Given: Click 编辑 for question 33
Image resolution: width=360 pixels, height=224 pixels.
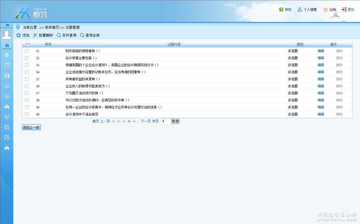Looking at the screenshot, I should [321, 65].
